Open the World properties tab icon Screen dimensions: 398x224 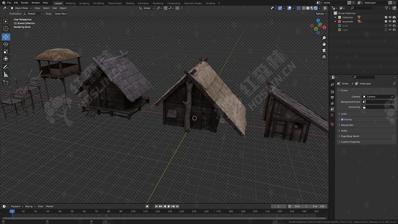pos(333,115)
